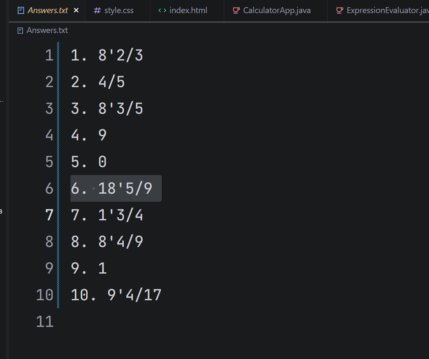Screen dimensions: 429x359
Task: Click line number 10 in gutter
Action: [x=45, y=295]
